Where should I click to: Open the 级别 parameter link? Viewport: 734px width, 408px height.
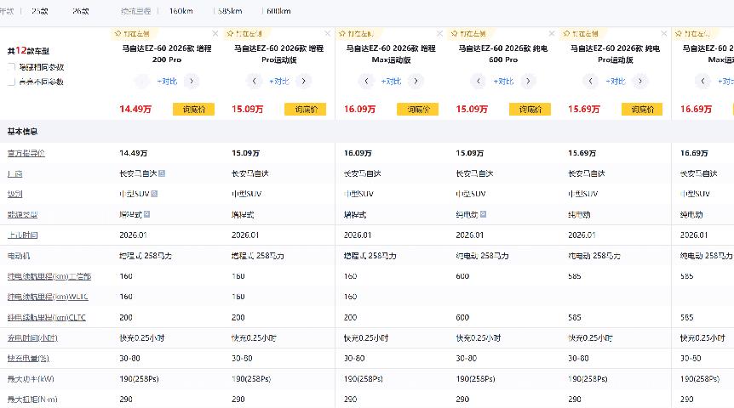point(15,194)
